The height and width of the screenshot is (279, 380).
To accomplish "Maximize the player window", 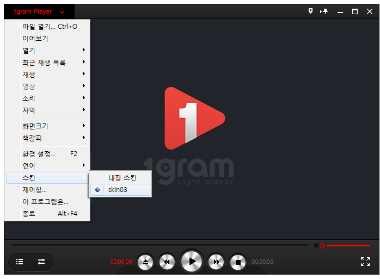I will 355,11.
